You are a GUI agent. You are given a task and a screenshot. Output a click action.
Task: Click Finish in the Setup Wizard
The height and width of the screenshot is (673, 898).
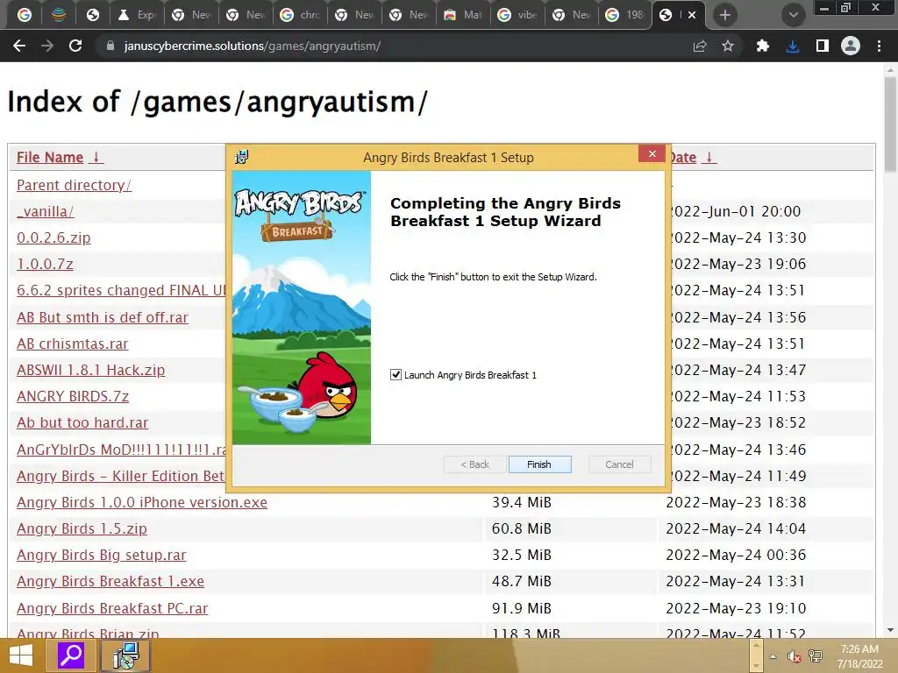(539, 464)
